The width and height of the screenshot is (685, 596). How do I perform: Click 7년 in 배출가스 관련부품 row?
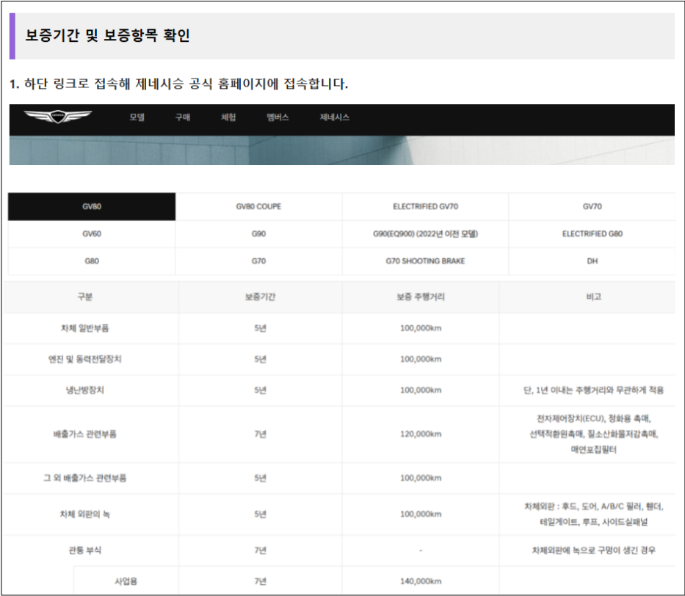point(260,434)
